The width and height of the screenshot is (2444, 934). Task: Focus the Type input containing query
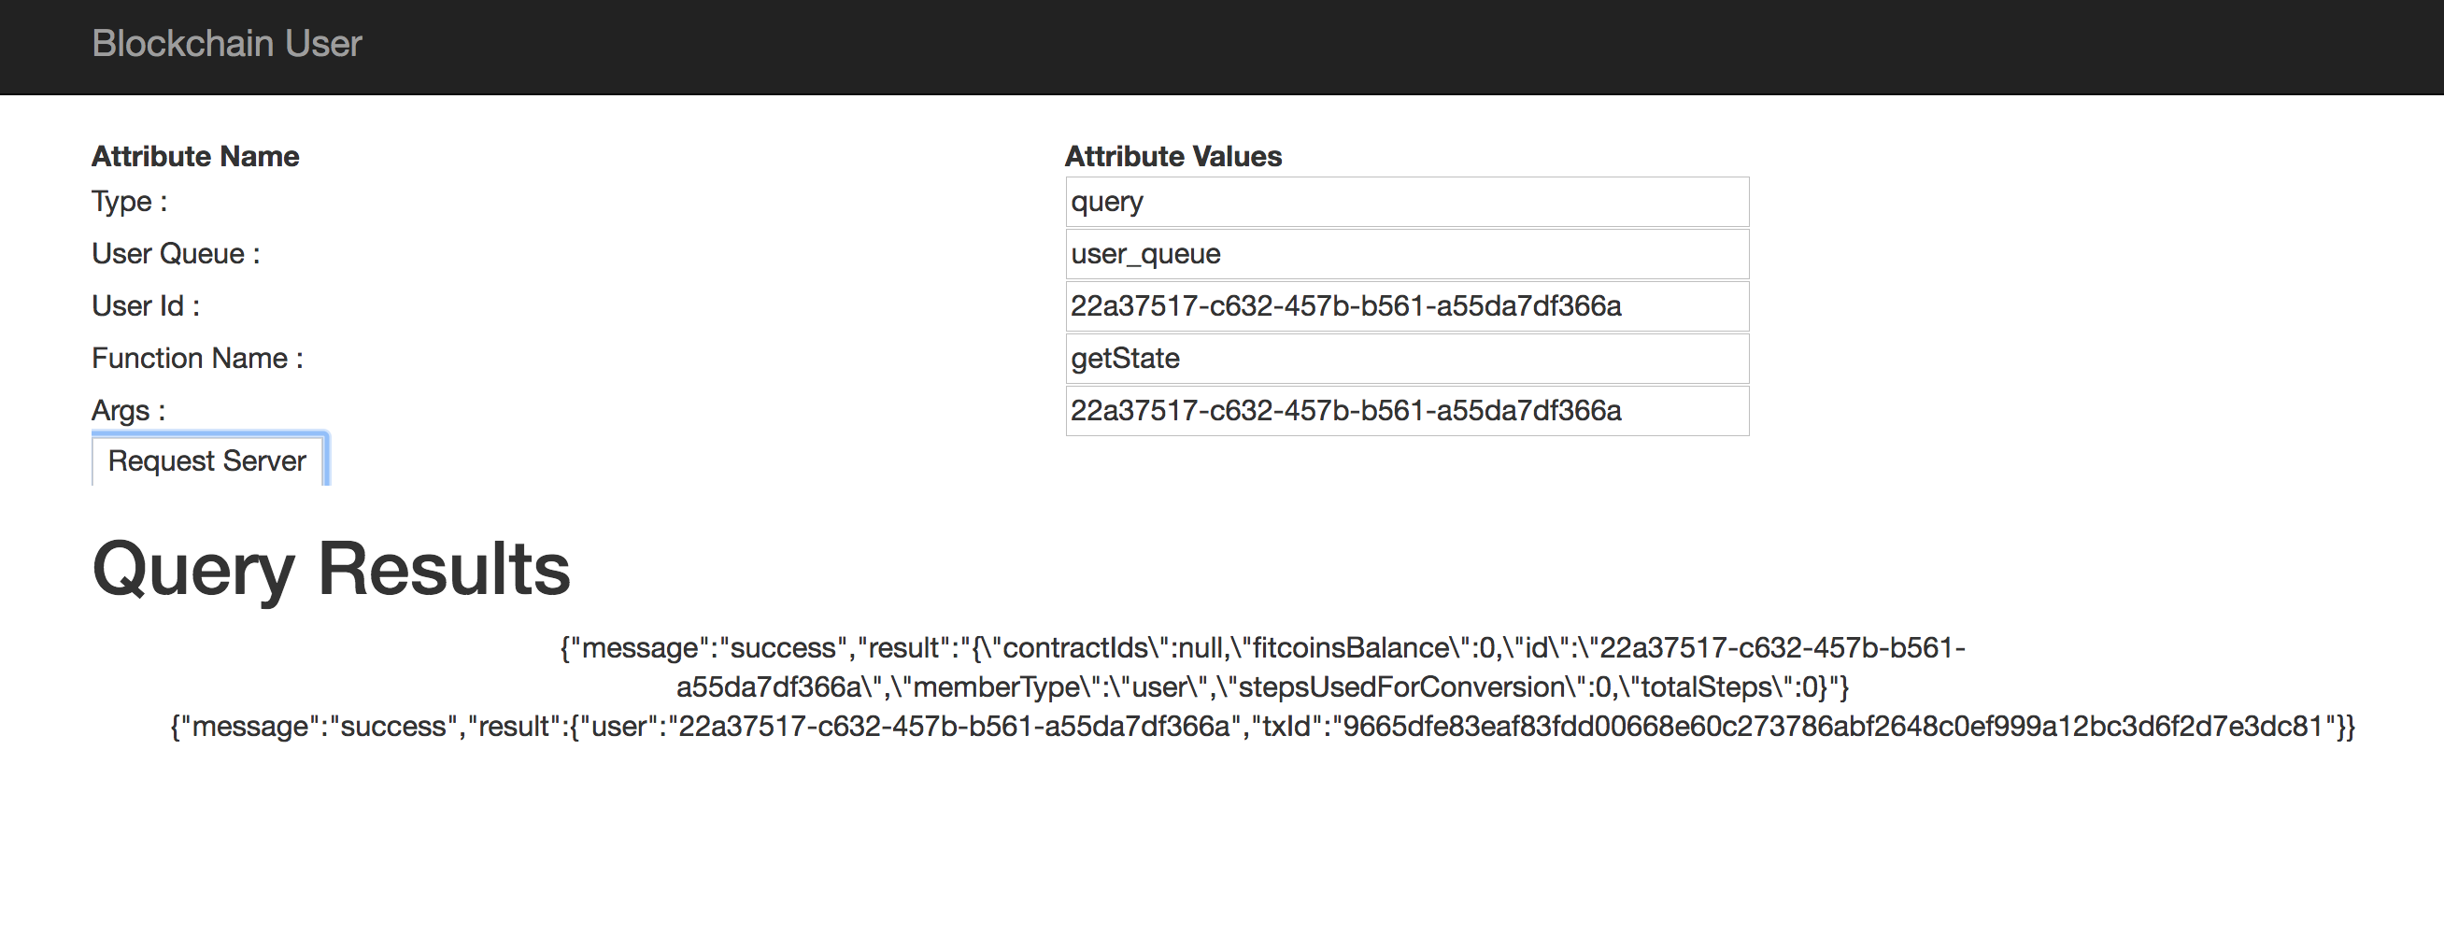(x=1406, y=202)
